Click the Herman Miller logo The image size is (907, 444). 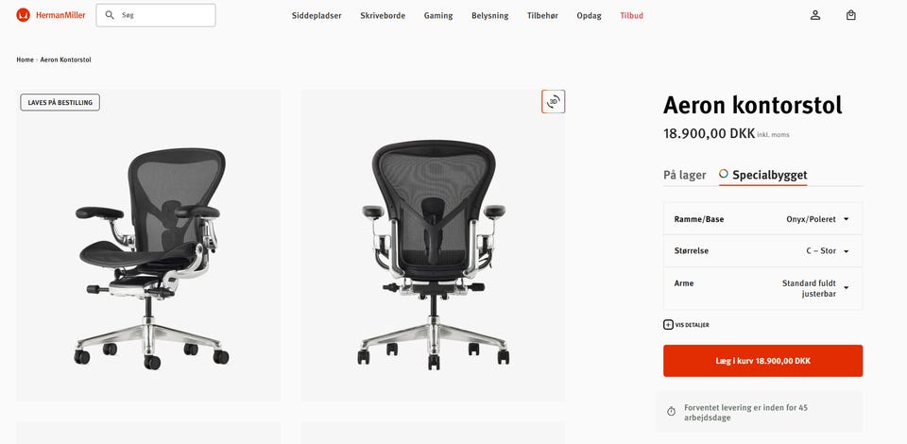pos(51,15)
